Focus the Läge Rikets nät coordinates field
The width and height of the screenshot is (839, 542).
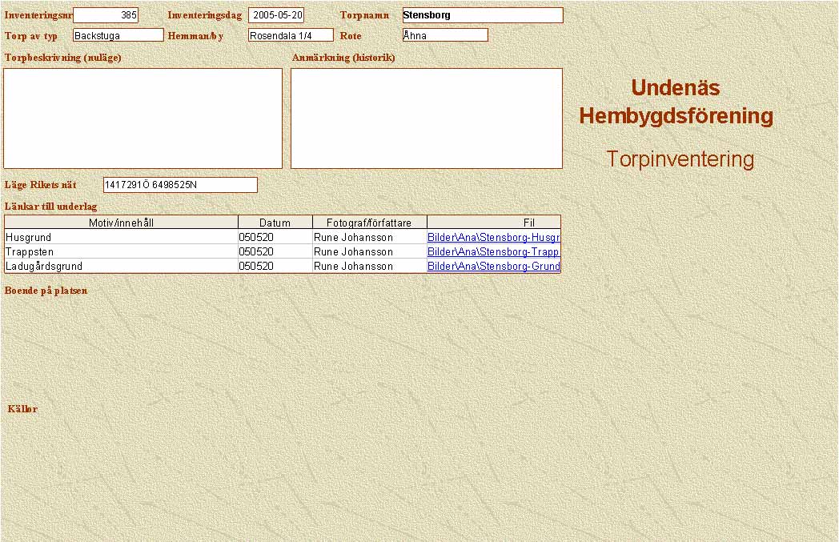pyautogui.click(x=180, y=185)
